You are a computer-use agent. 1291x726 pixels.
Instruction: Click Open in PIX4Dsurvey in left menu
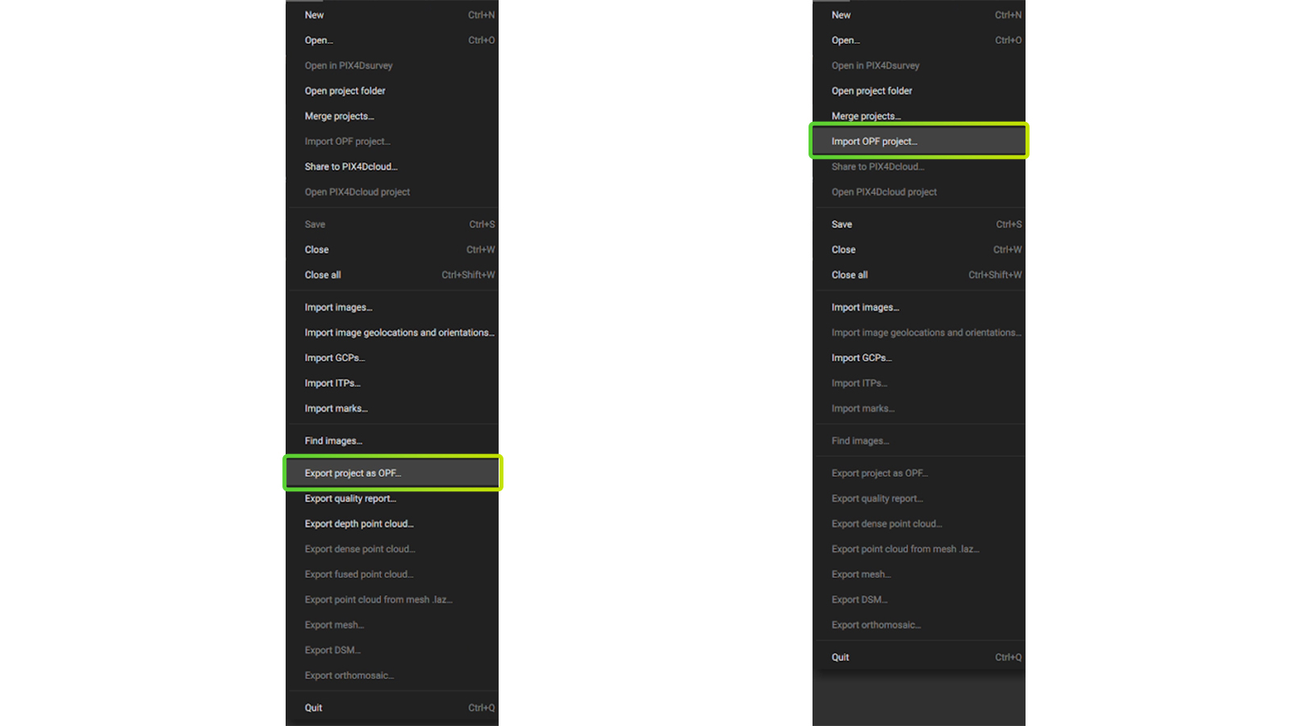pyautogui.click(x=392, y=65)
